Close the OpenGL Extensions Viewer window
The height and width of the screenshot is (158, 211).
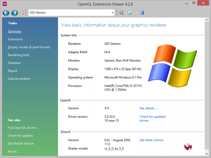(x=203, y=3)
